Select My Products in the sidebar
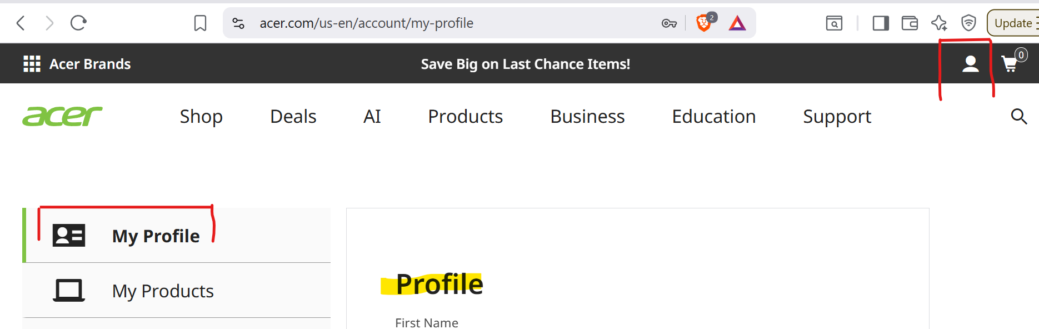The width and height of the screenshot is (1039, 329). 163,291
